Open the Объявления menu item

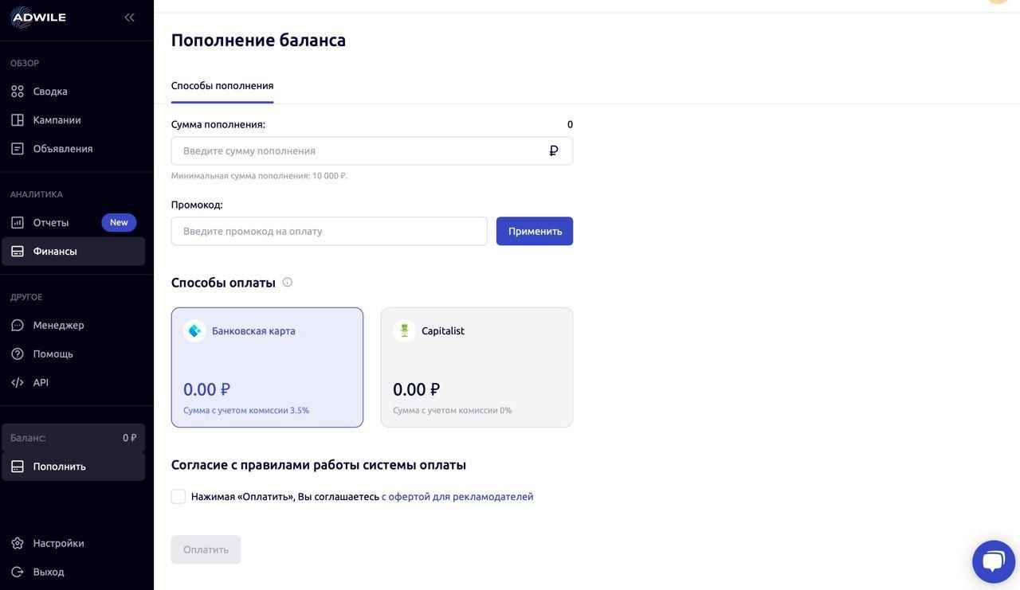click(x=73, y=149)
